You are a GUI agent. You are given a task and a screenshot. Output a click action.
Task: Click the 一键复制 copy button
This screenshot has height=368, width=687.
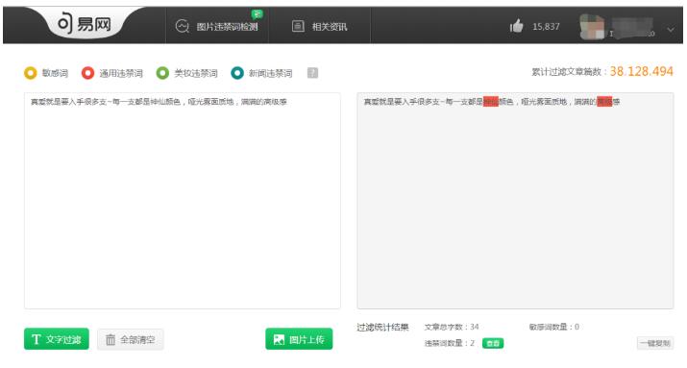(655, 343)
